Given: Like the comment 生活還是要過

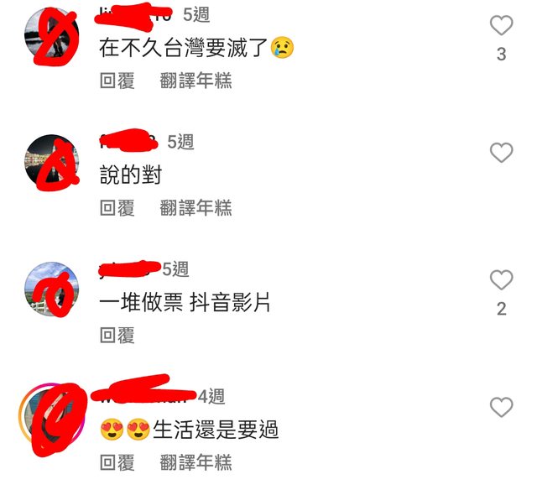Looking at the screenshot, I should click(x=502, y=407).
